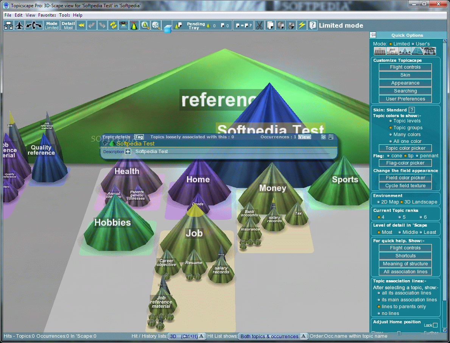Image resolution: width=450 pixels, height=343 pixels.
Task: Click the Tag button in topic details
Action: point(139,137)
